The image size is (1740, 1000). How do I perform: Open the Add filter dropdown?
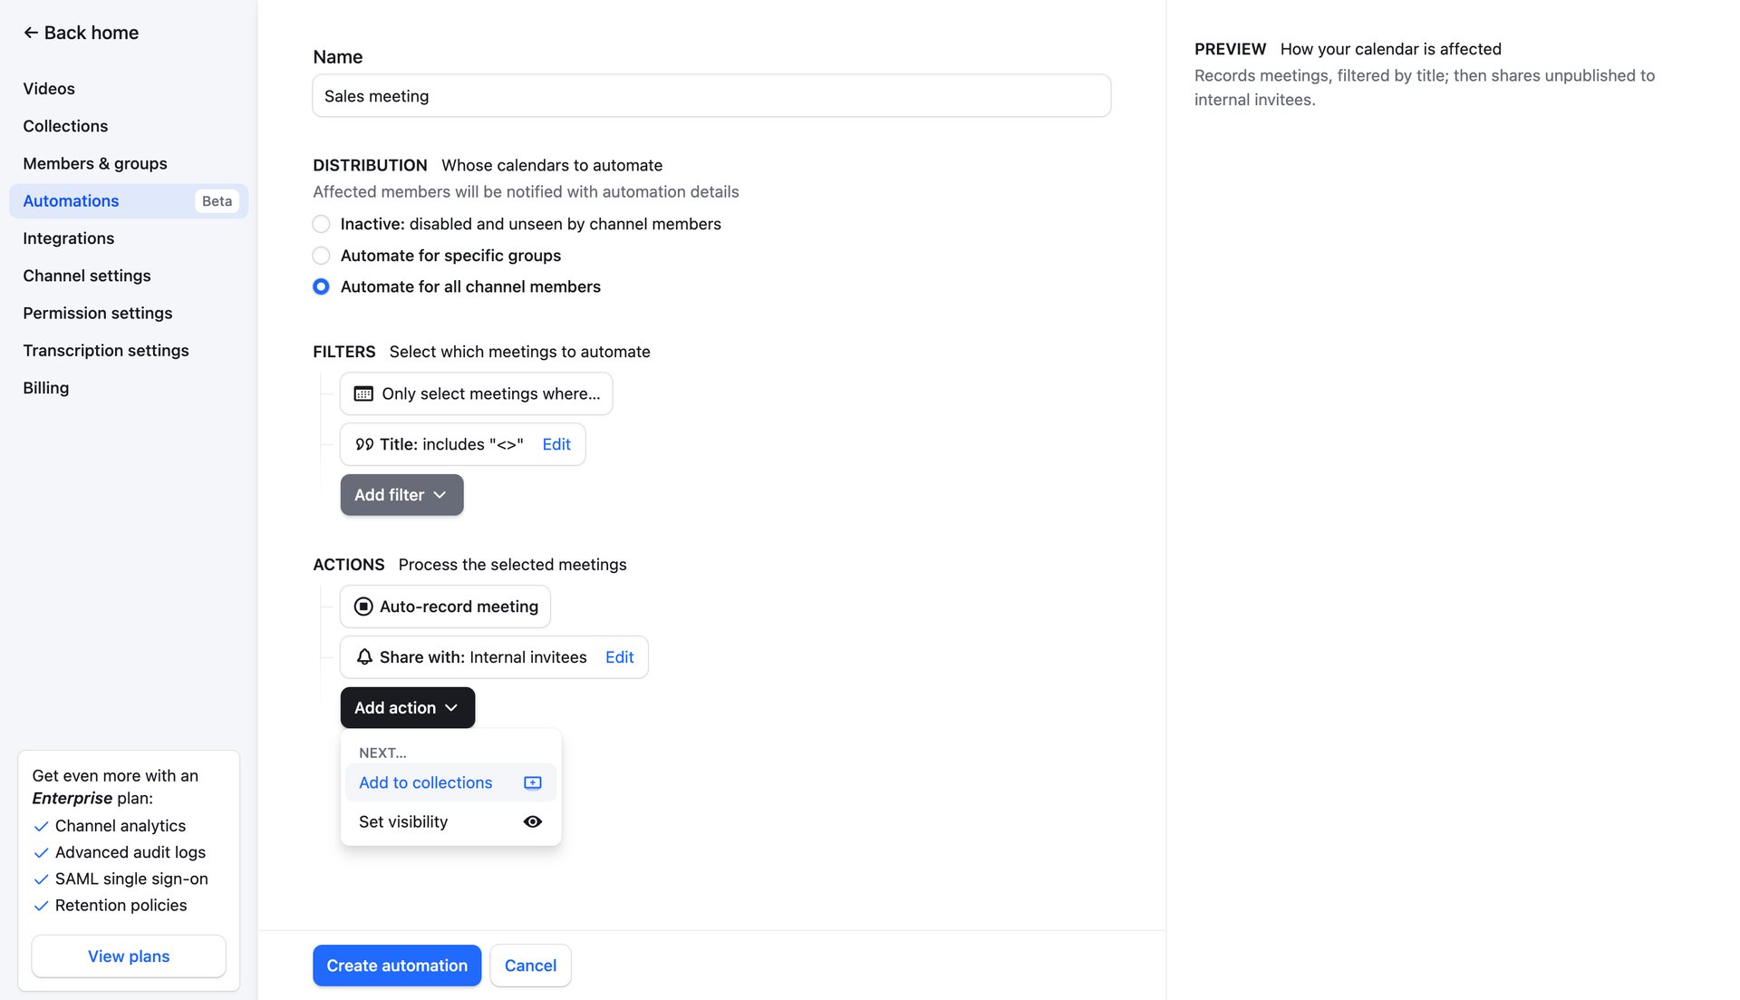click(x=401, y=495)
